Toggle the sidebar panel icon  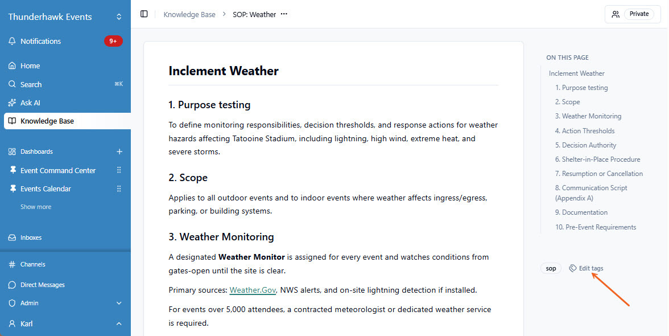point(144,14)
